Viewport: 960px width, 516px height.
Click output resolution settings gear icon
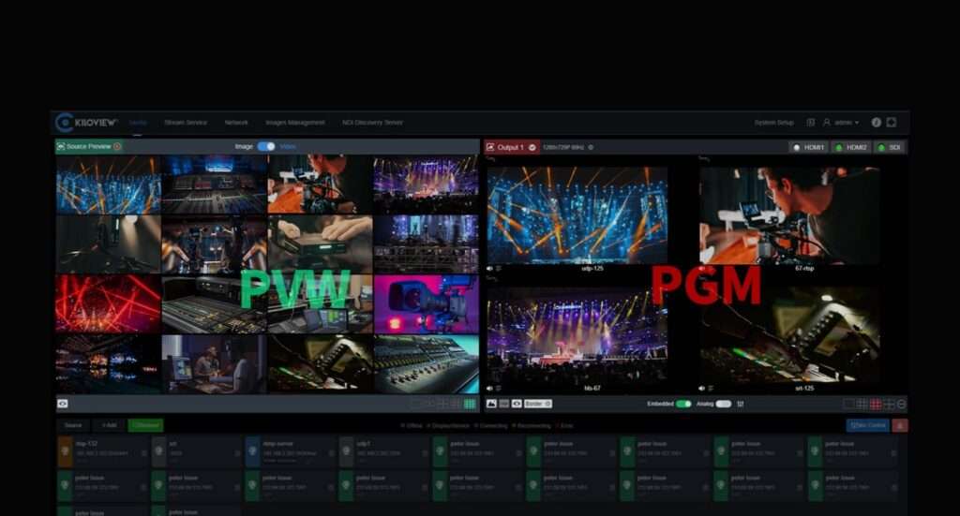point(591,147)
